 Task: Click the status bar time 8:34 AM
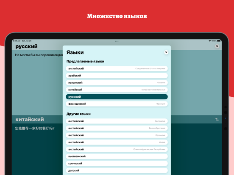coord(17,41)
